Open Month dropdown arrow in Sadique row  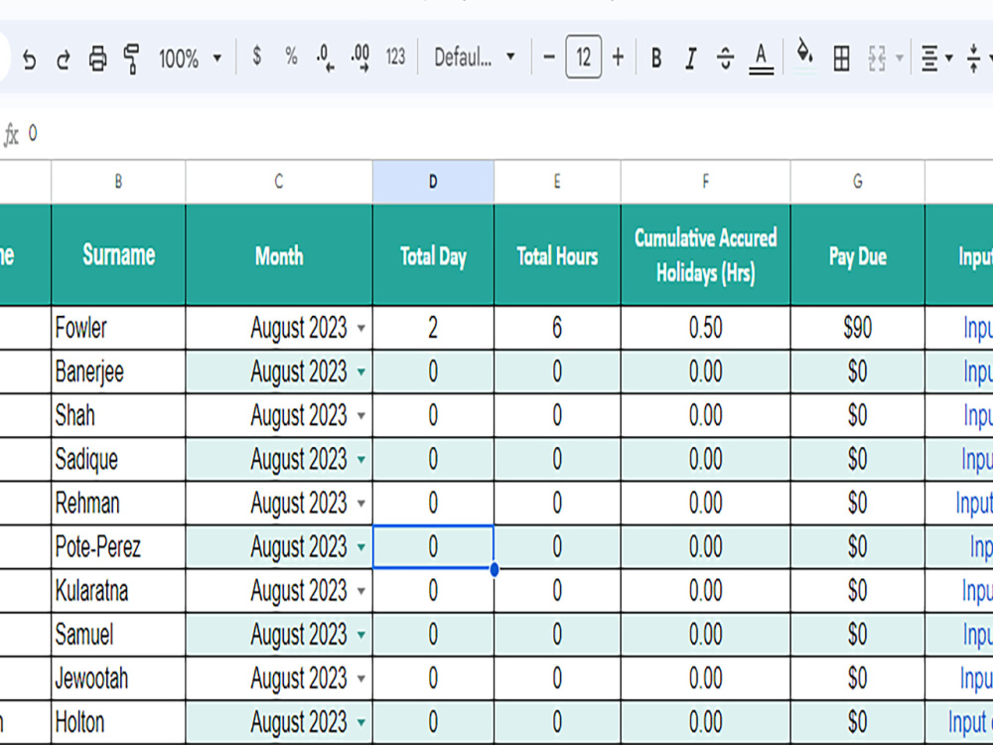tap(361, 459)
